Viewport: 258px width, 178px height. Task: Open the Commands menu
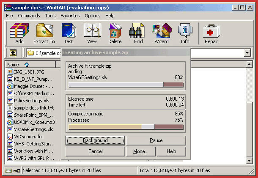(29, 16)
